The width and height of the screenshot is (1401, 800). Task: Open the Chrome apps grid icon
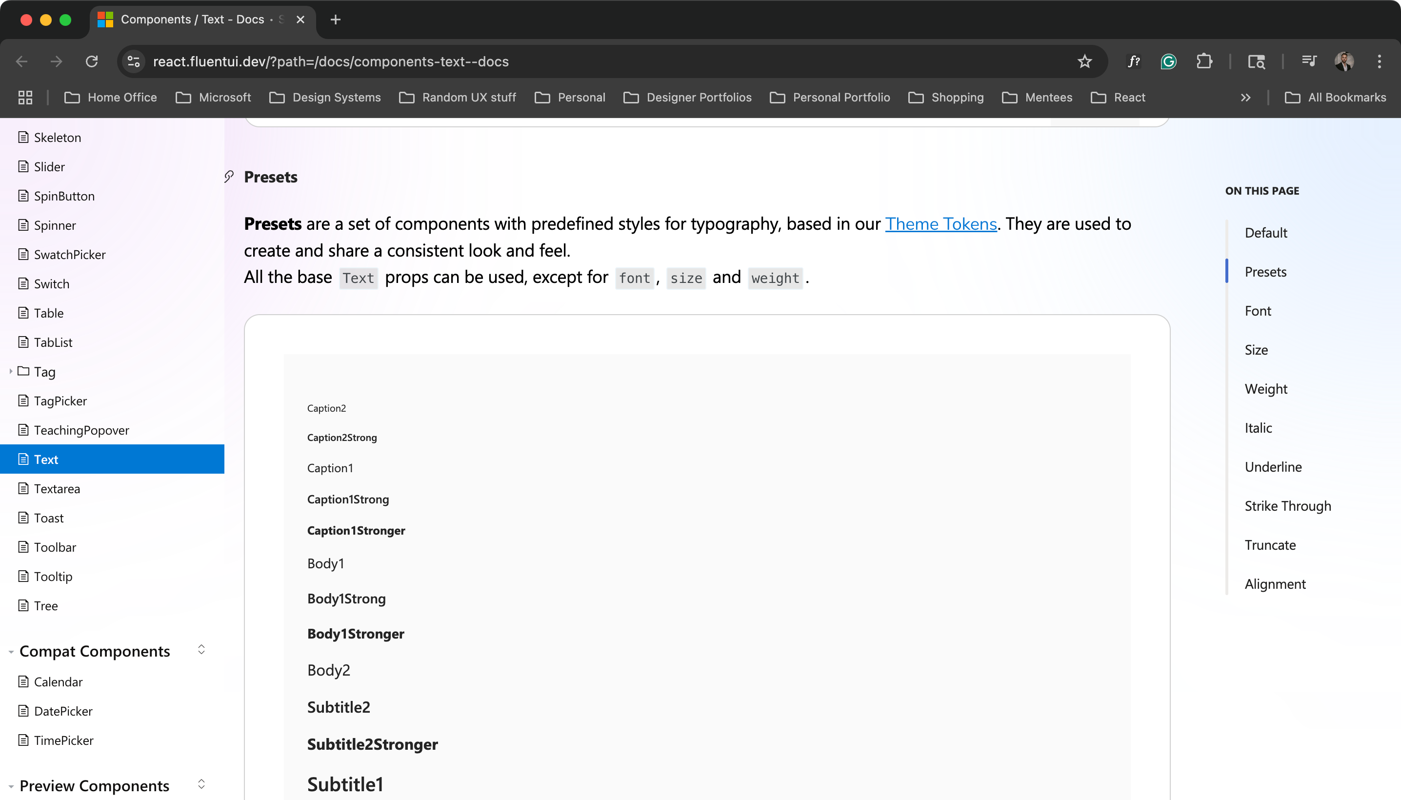(x=25, y=97)
